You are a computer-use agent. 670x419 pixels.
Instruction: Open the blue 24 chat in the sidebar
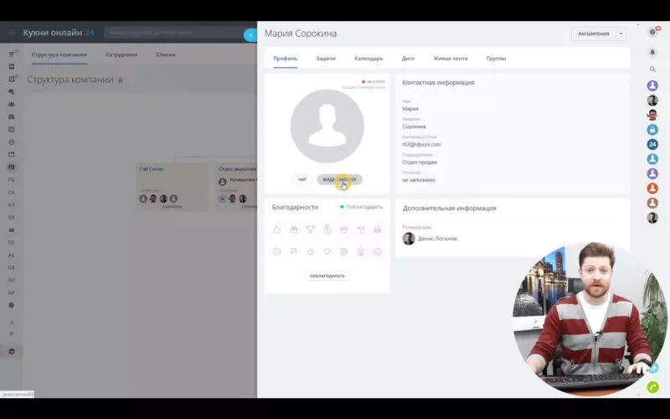(x=652, y=144)
